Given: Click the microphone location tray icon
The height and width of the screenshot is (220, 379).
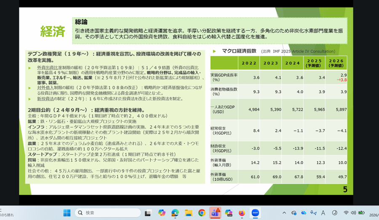Looking at the screenshot, I should coord(313,213).
